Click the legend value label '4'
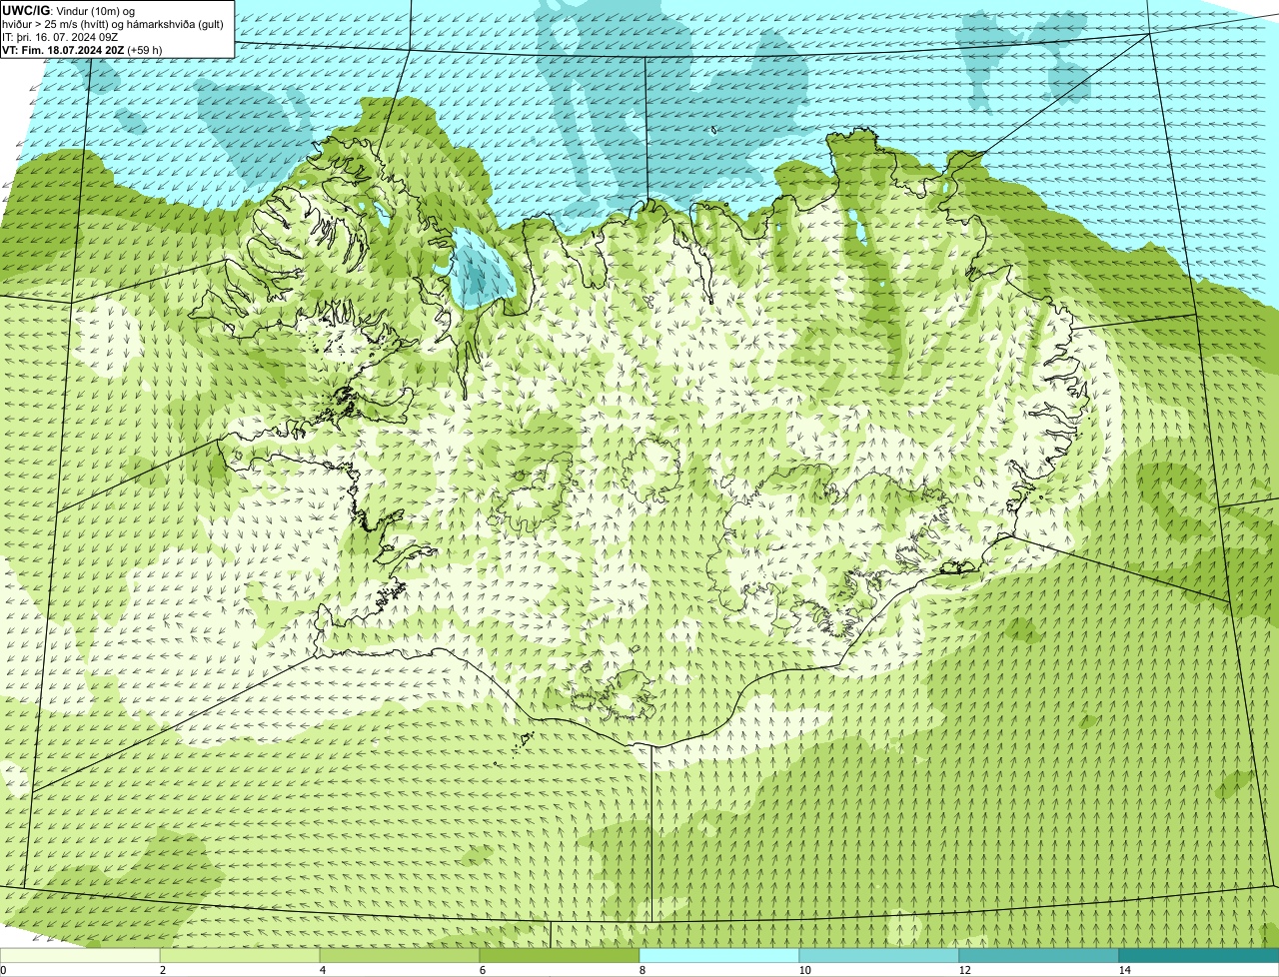 tap(322, 970)
